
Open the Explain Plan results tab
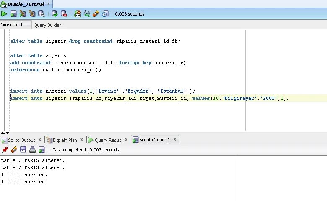(x=65, y=140)
